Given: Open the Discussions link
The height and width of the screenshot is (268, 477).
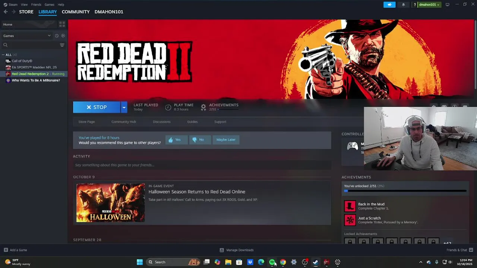Looking at the screenshot, I should coord(162,122).
